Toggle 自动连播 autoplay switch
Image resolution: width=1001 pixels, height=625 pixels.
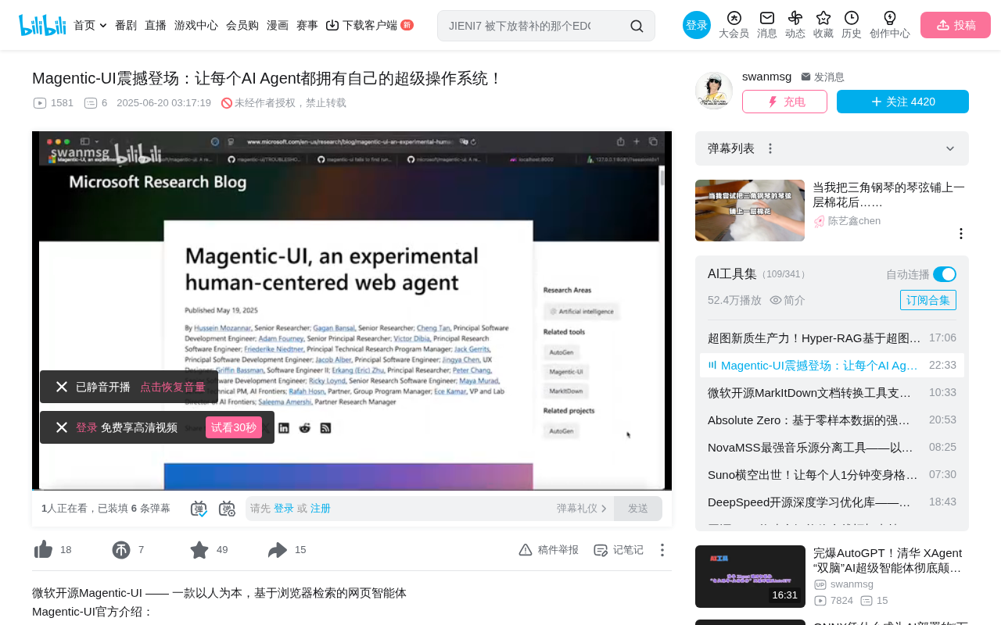tap(945, 274)
